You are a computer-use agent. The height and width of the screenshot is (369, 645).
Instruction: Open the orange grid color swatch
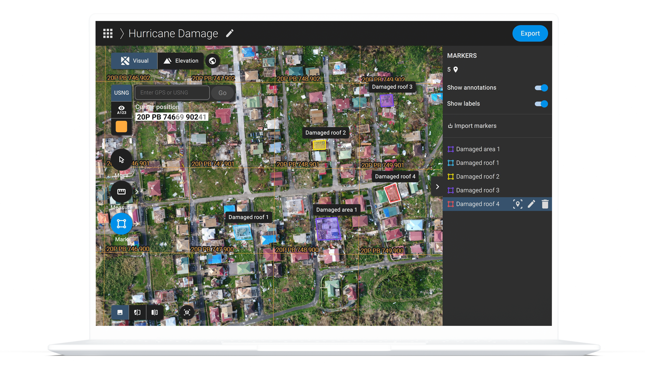coord(121,126)
